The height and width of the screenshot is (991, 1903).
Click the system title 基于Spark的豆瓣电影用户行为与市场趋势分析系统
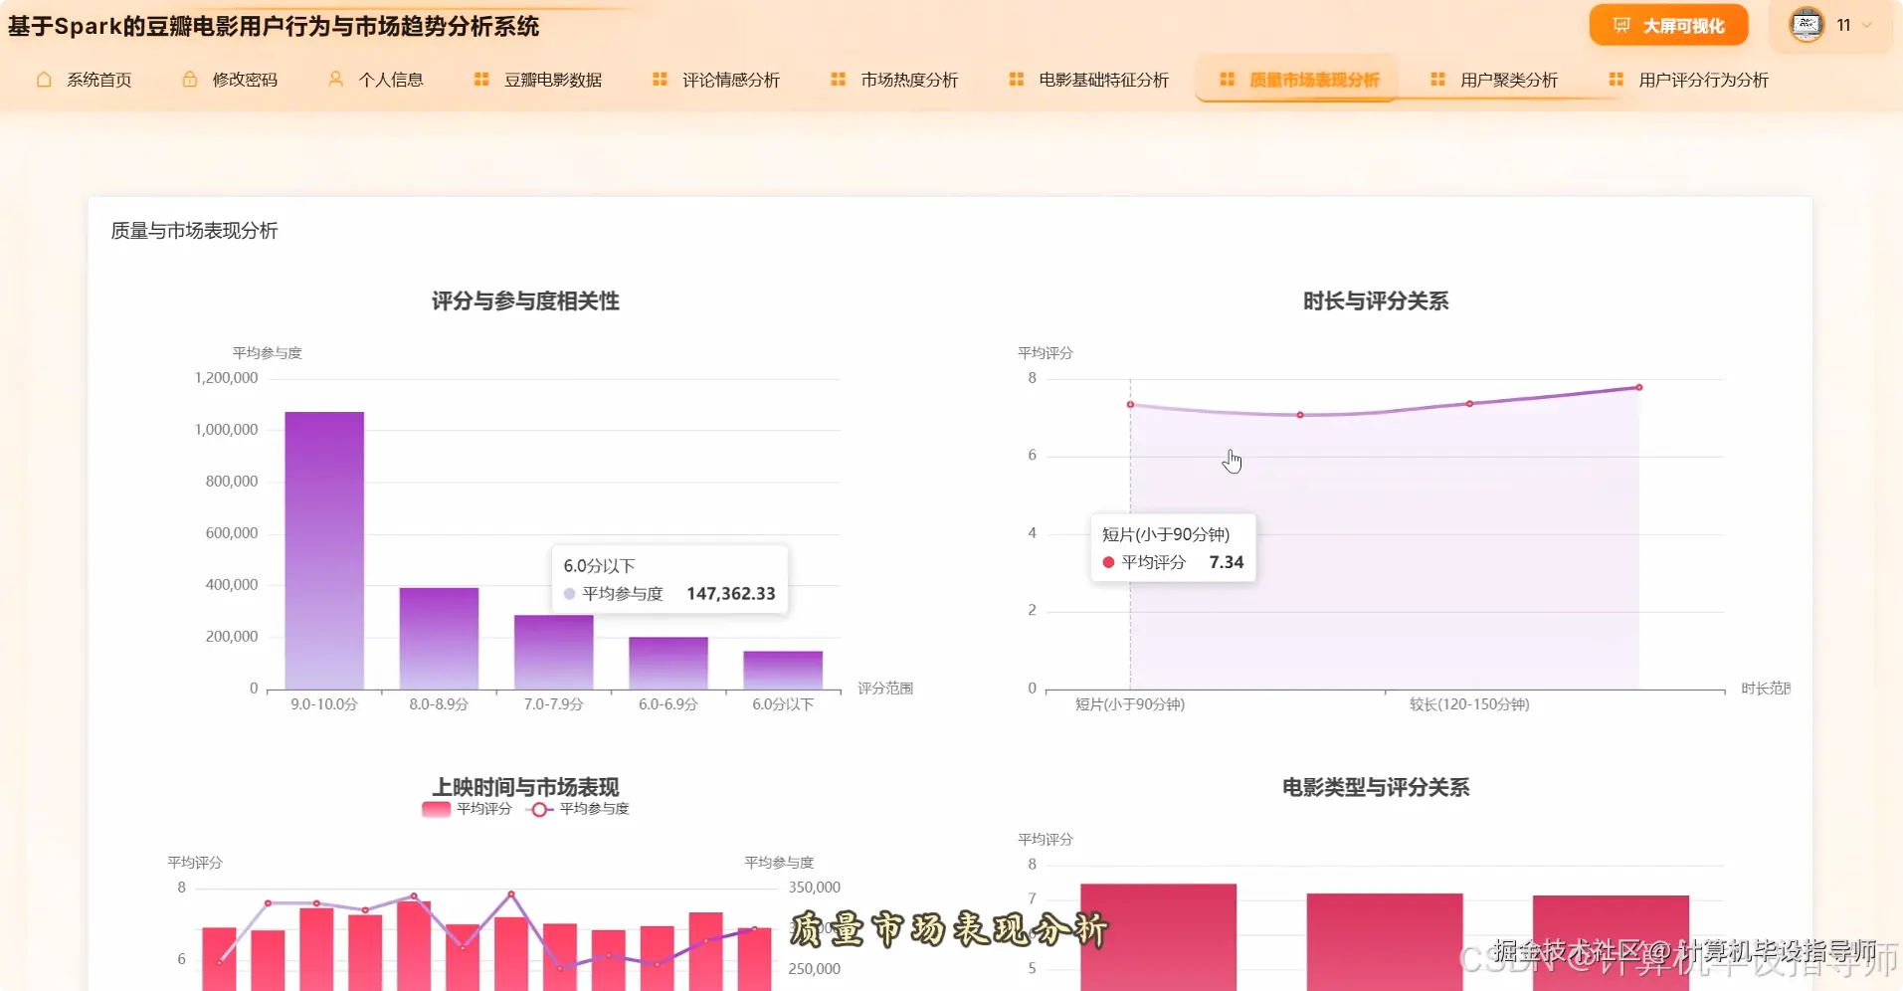274,26
